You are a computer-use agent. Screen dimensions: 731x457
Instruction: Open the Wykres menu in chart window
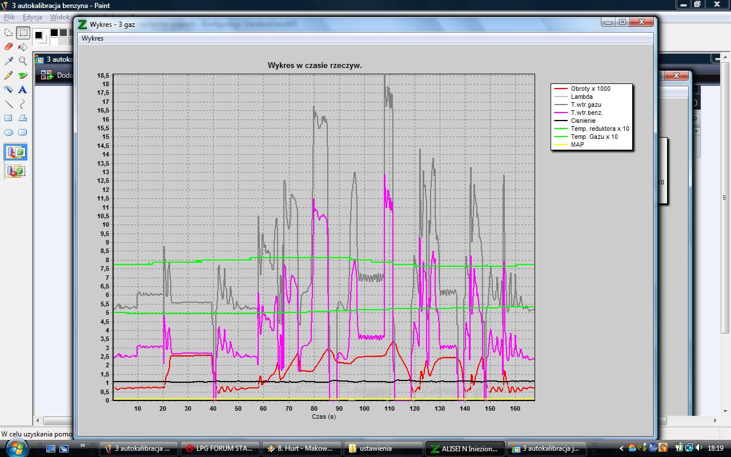[93, 38]
